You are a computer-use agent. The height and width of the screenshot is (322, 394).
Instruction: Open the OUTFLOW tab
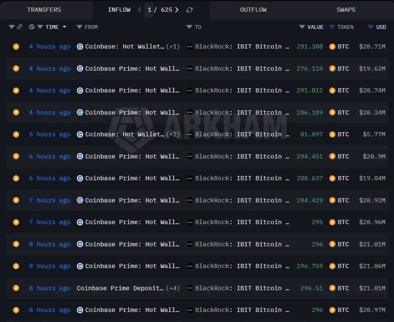click(x=253, y=10)
